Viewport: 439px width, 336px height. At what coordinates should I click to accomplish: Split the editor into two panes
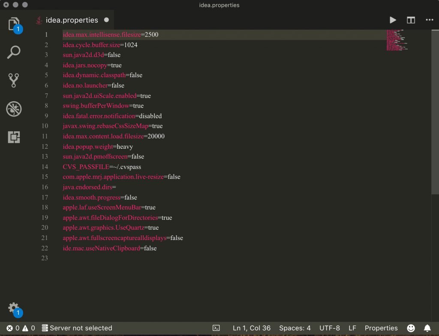(411, 20)
